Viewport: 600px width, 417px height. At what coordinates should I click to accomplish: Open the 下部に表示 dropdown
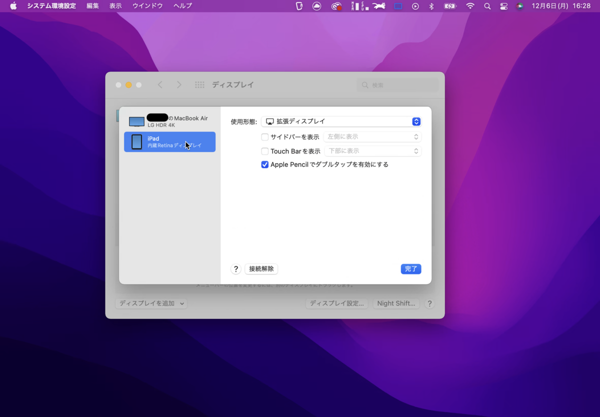(373, 151)
